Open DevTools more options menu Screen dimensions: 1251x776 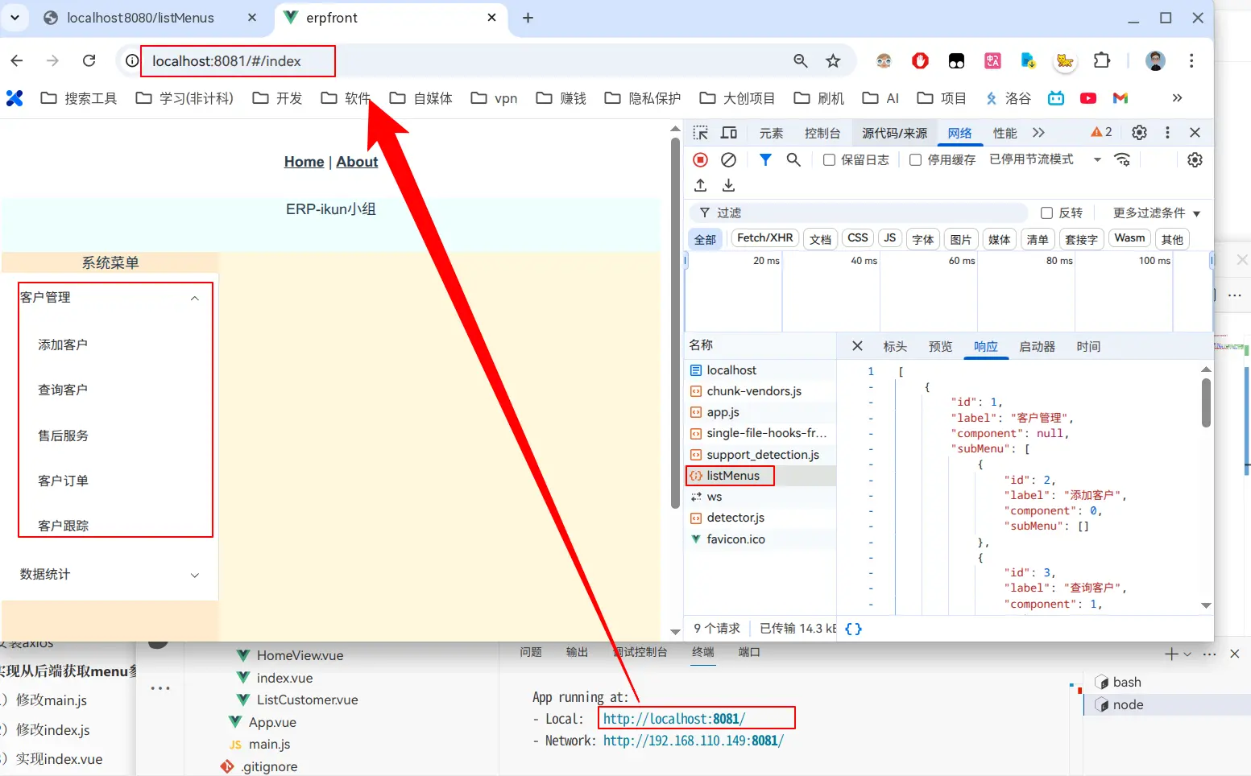(x=1167, y=133)
